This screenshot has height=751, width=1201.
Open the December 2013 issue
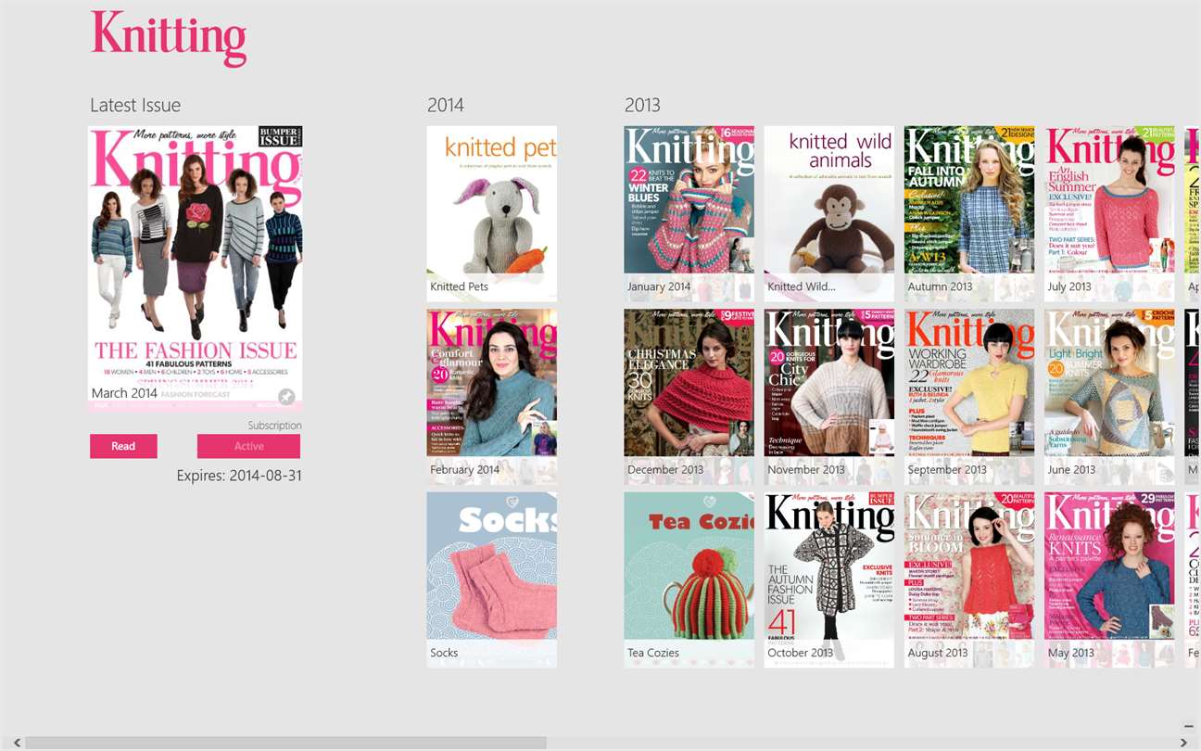pyautogui.click(x=689, y=396)
